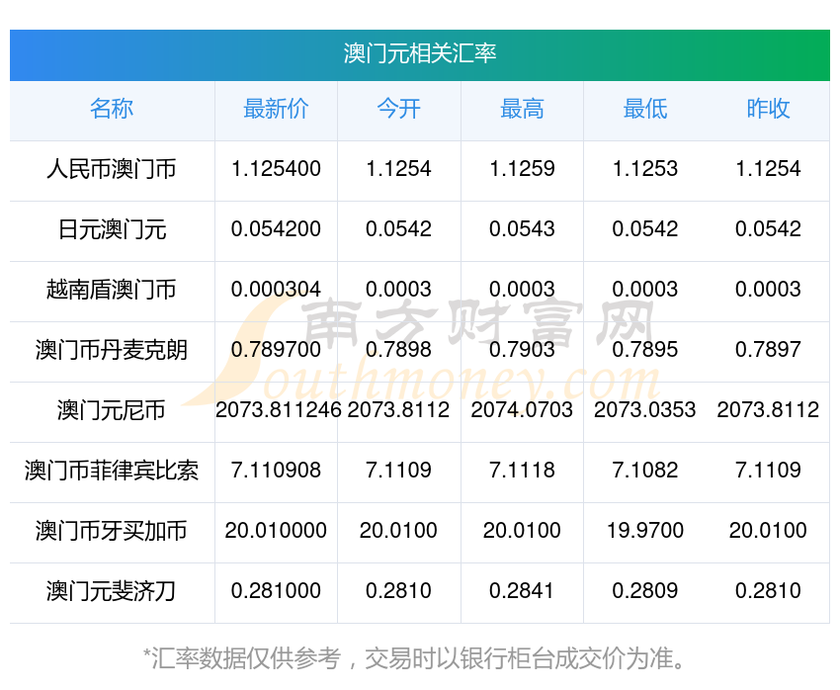Select latest price 2073.811246
This screenshot has width=840, height=690.
pyautogui.click(x=278, y=410)
